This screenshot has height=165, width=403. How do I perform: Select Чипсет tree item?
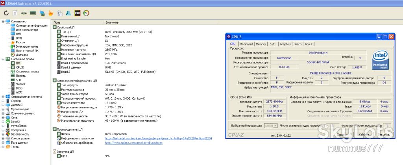point(20,84)
